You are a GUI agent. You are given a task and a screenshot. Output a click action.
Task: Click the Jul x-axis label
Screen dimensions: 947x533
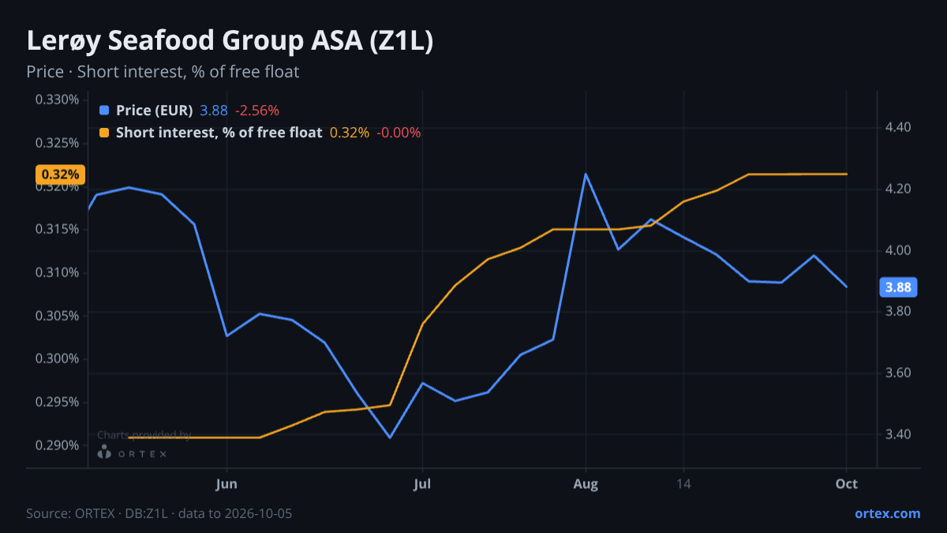click(422, 483)
